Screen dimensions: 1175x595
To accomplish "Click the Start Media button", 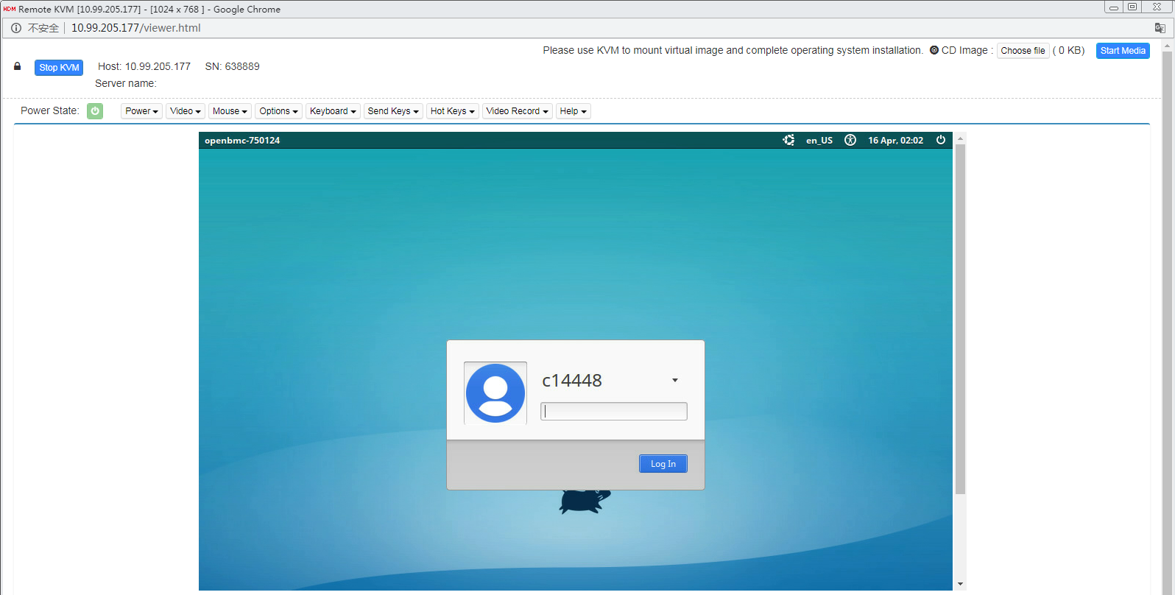I will coord(1123,51).
